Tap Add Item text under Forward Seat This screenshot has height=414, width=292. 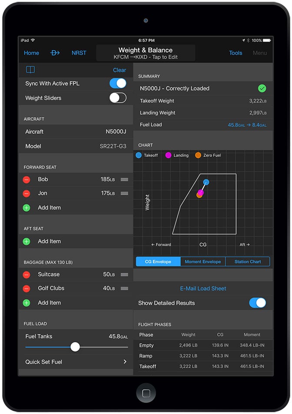[50, 208]
